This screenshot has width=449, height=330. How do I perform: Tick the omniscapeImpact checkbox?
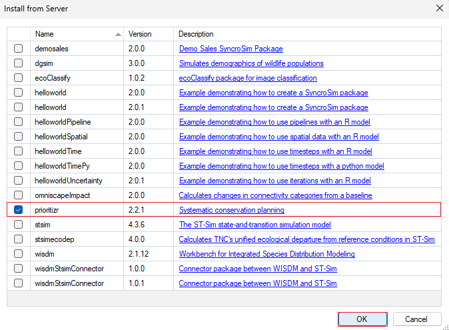click(x=19, y=195)
